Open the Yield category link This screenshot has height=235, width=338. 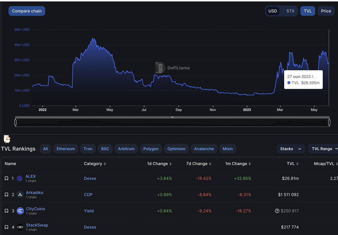pyautogui.click(x=89, y=211)
